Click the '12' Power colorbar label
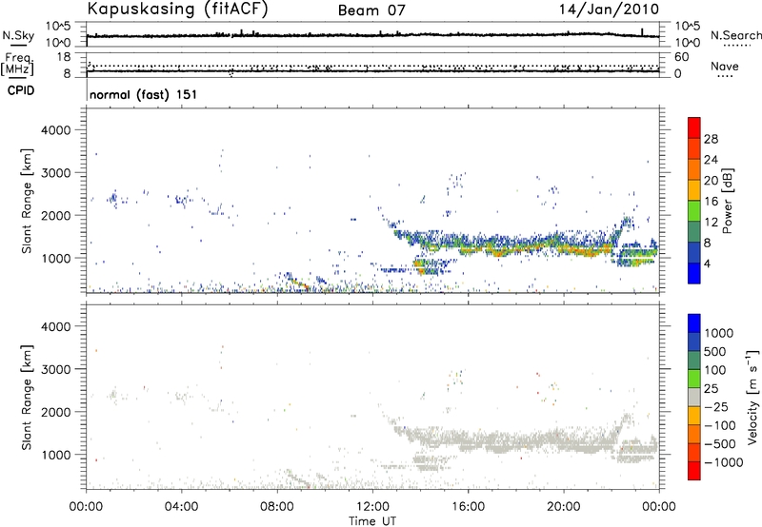The image size is (762, 527). tap(711, 223)
